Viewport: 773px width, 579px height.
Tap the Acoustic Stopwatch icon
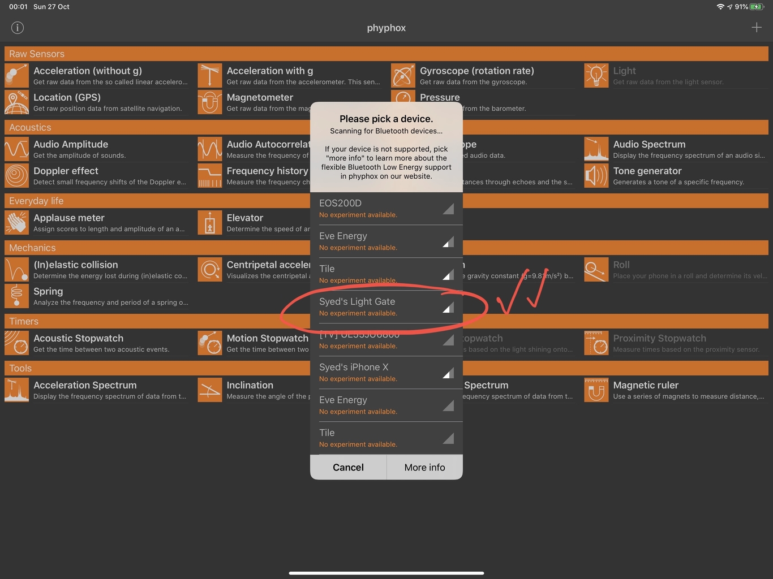[16, 343]
